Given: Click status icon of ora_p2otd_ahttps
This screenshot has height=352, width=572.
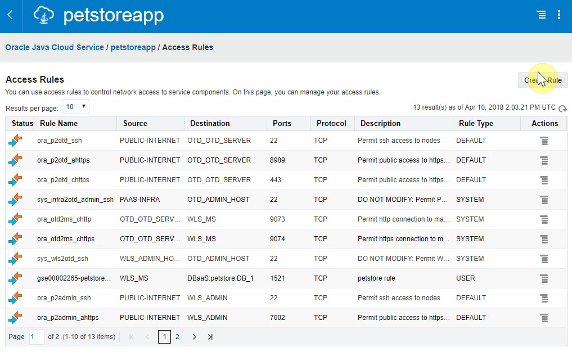Looking at the screenshot, I should pos(15,160).
